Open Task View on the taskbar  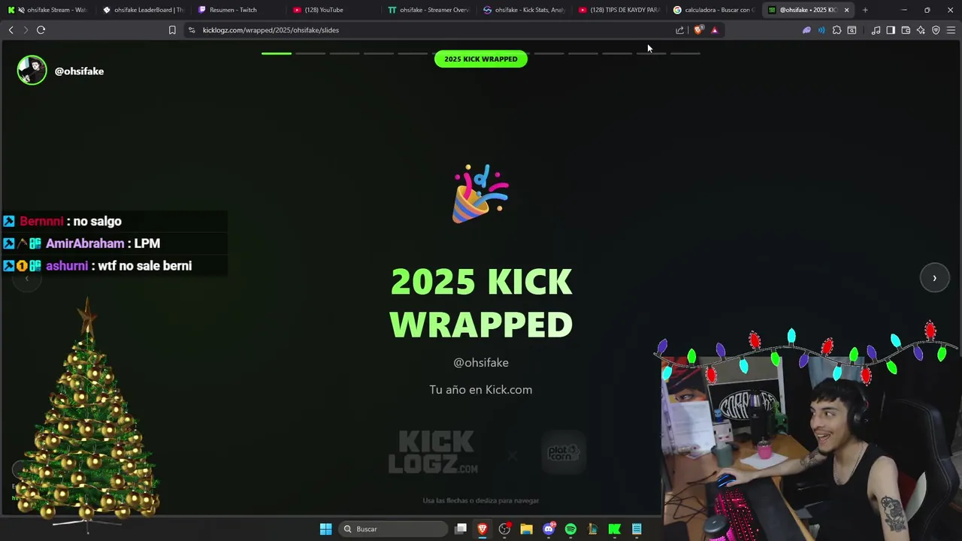tap(461, 529)
